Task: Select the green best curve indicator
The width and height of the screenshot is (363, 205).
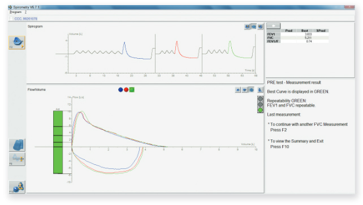Action: 132,90
